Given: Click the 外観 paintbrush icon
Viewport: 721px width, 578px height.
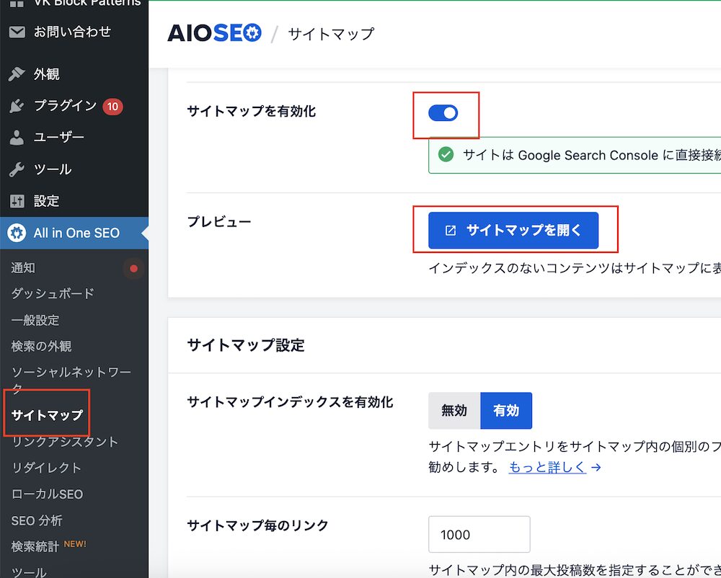Looking at the screenshot, I should tap(17, 74).
